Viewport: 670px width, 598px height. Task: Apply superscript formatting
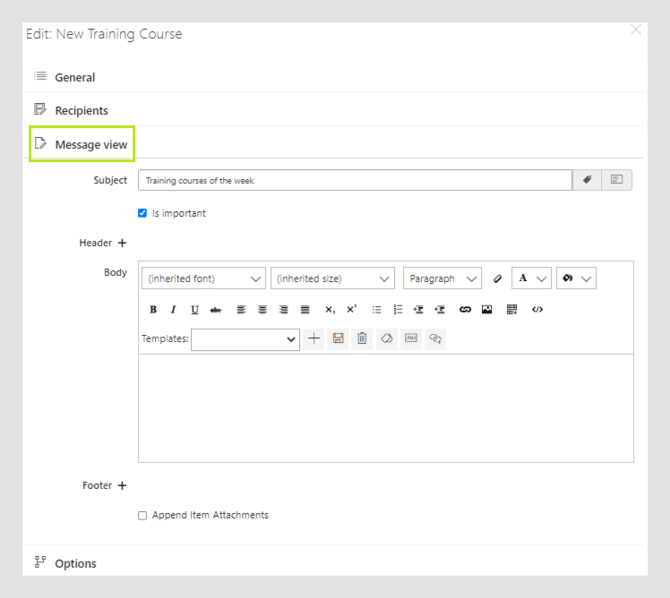(351, 310)
